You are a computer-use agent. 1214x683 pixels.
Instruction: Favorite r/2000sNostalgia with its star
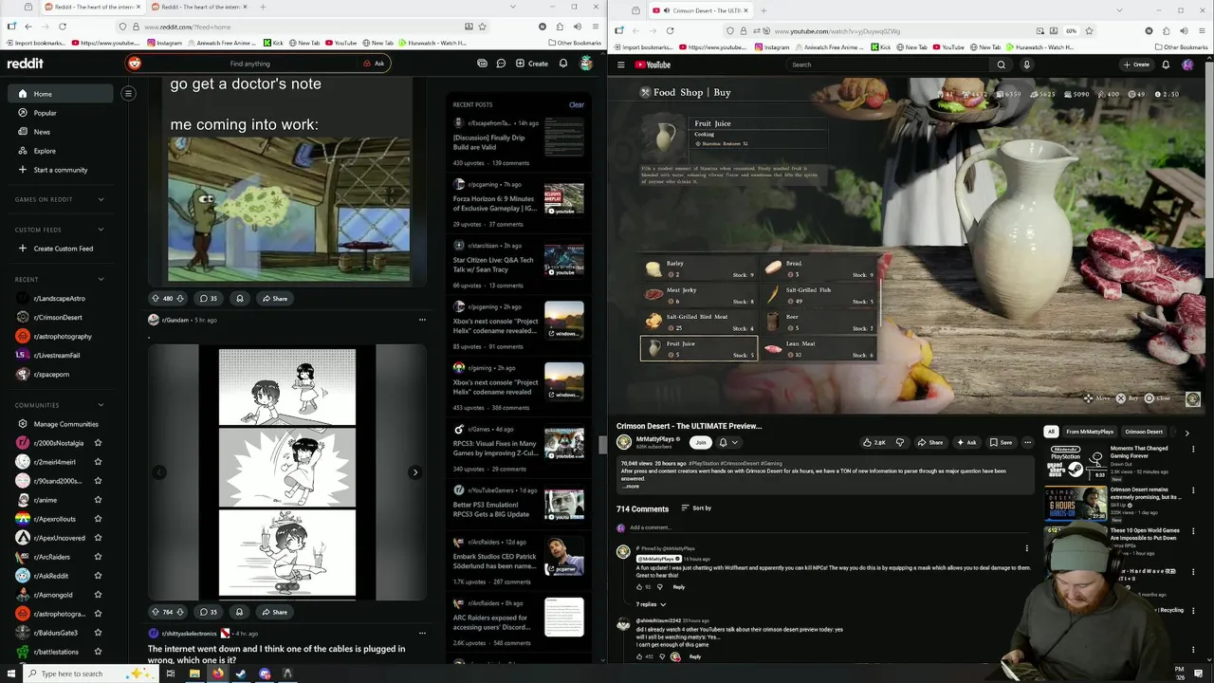[x=98, y=443]
